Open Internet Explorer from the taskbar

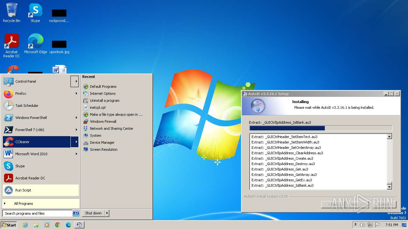coord(25,225)
